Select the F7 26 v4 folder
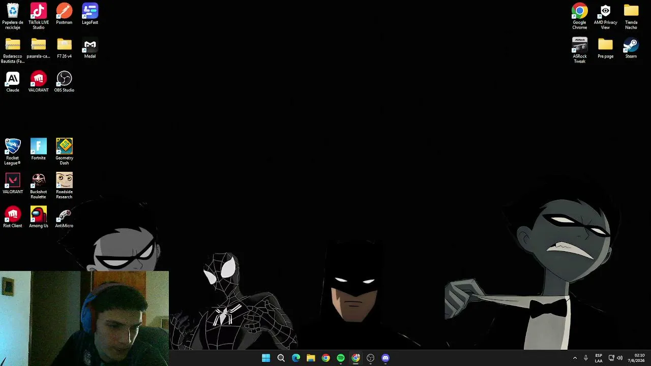The image size is (651, 366). coord(64,48)
